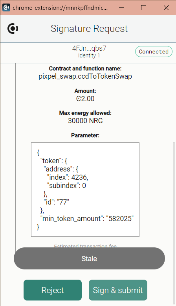This screenshot has height=306, width=176.
Task: Reject the signature request
Action: pos(53,290)
